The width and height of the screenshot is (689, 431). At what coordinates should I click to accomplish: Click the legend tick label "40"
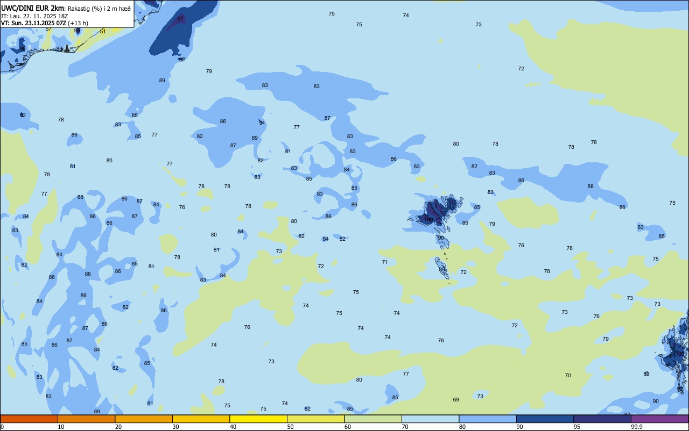[x=233, y=427]
